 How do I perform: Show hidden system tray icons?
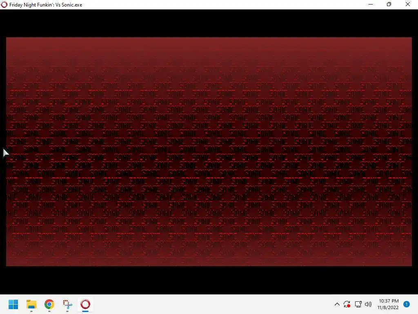pyautogui.click(x=337, y=304)
